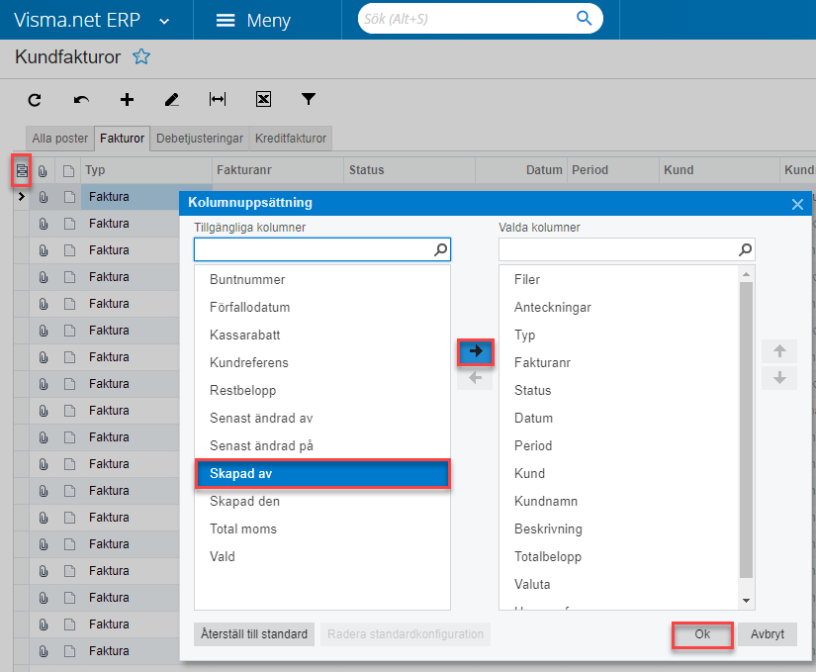Screen dimensions: 816x672
Task: Open the filter funnel icon
Action: click(309, 99)
